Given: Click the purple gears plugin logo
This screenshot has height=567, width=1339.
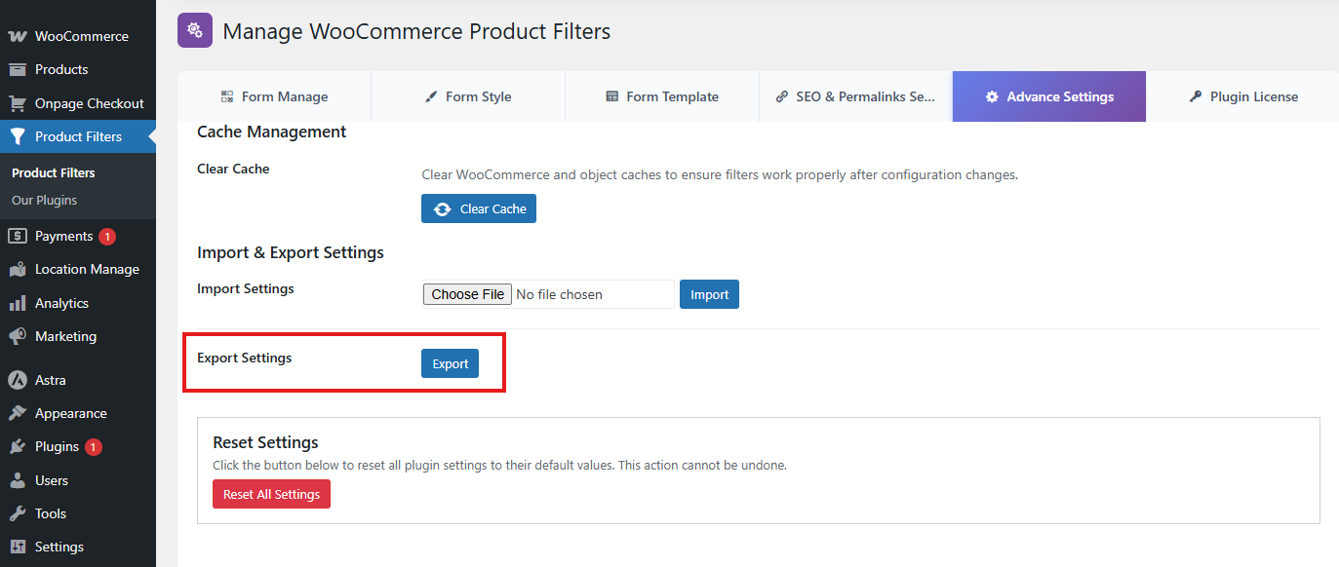Looking at the screenshot, I should [195, 30].
